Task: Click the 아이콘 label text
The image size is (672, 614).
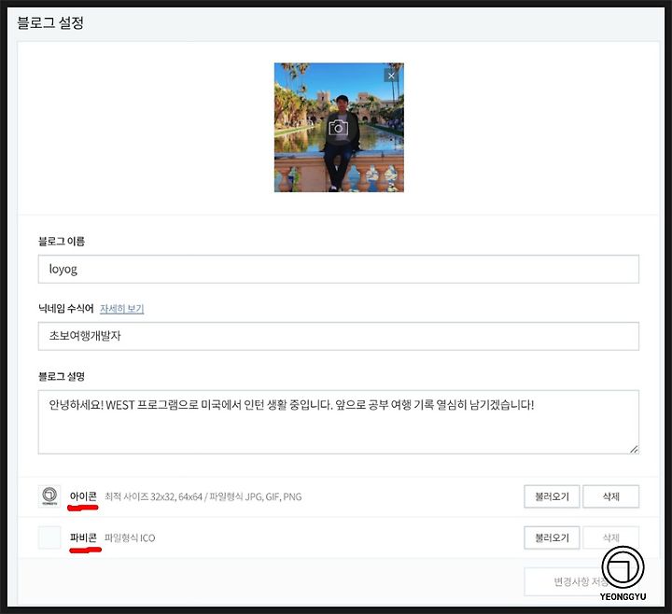Action: (x=83, y=496)
